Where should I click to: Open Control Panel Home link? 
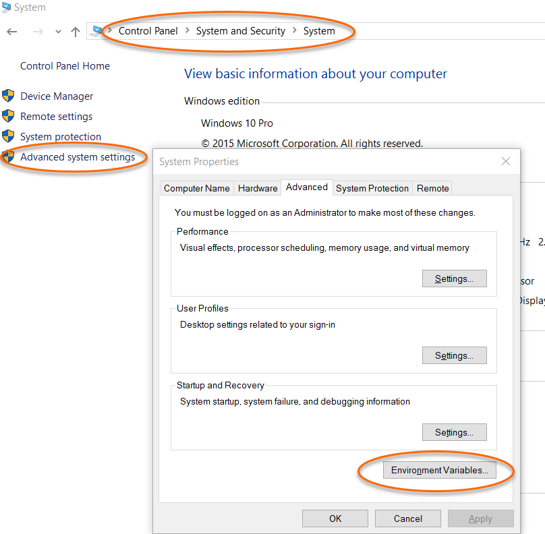tap(65, 66)
